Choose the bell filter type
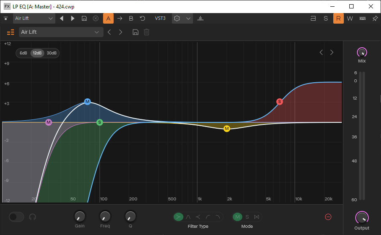The width and height of the screenshot is (381, 235). pos(188,217)
